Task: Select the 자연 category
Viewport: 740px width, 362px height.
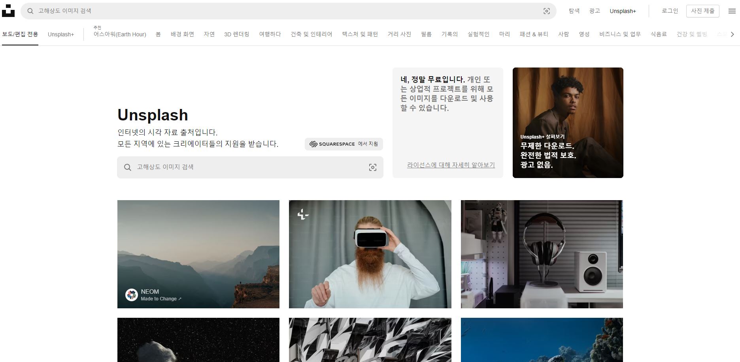Action: 209,34
